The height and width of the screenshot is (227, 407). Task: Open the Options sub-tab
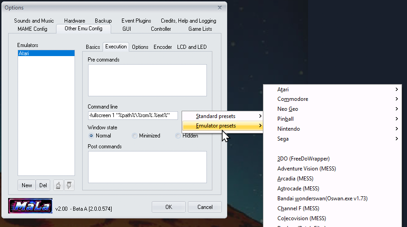point(140,47)
